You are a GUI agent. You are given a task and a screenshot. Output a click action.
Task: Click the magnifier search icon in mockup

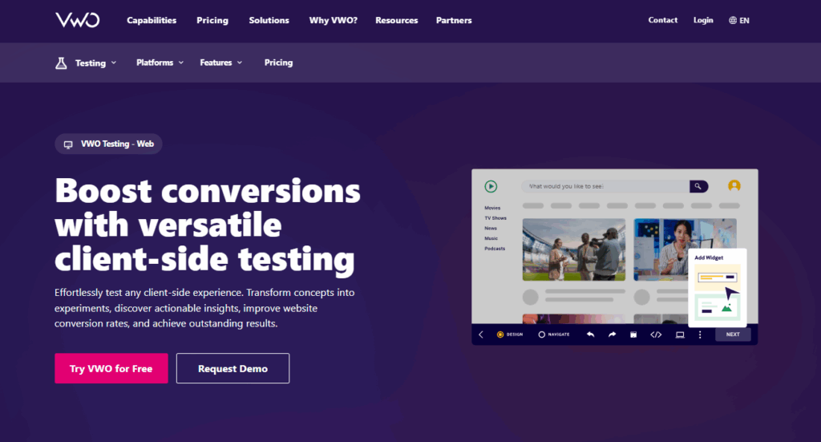pyautogui.click(x=698, y=186)
